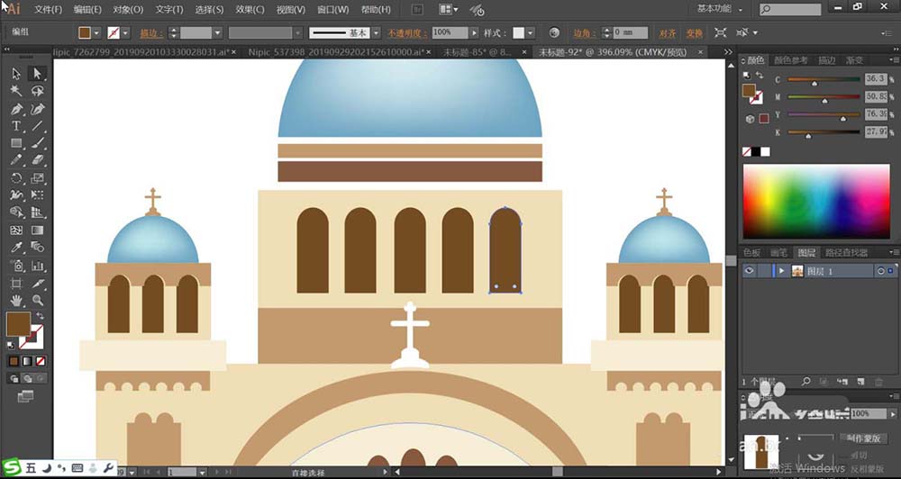Image resolution: width=901 pixels, height=479 pixels.
Task: Click the C value input field
Action: (876, 79)
